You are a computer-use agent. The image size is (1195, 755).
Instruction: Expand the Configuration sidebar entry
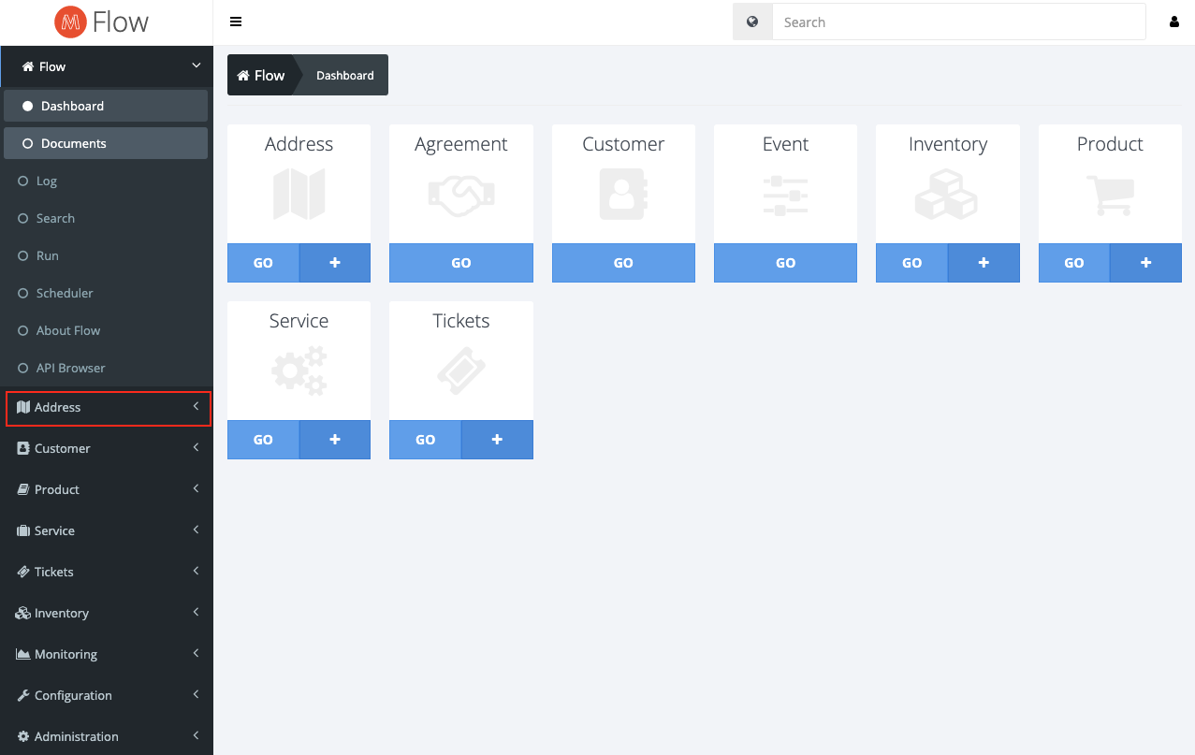[x=106, y=695]
